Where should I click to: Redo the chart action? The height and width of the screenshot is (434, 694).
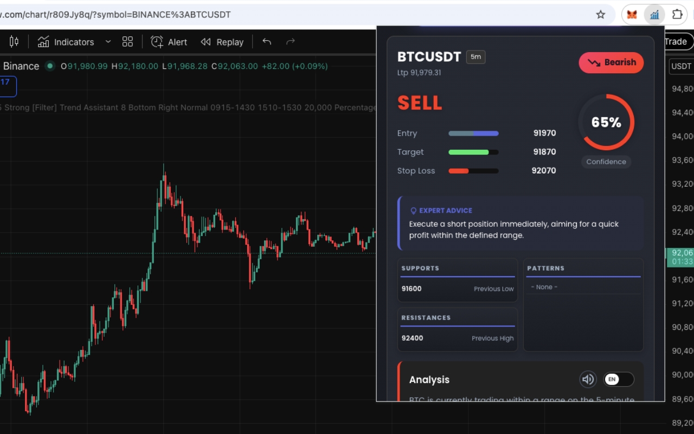291,42
